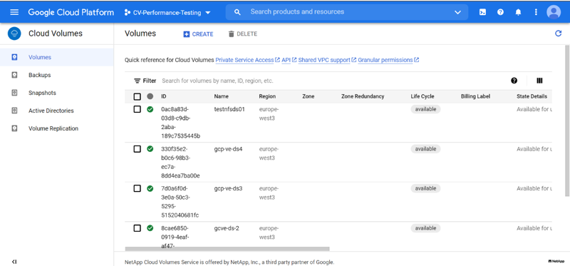The height and width of the screenshot is (266, 570).
Task: Click the Name column header
Action: coord(222,96)
